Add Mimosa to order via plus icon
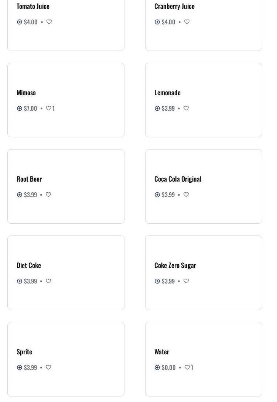The image size is (277, 402). tap(20, 108)
